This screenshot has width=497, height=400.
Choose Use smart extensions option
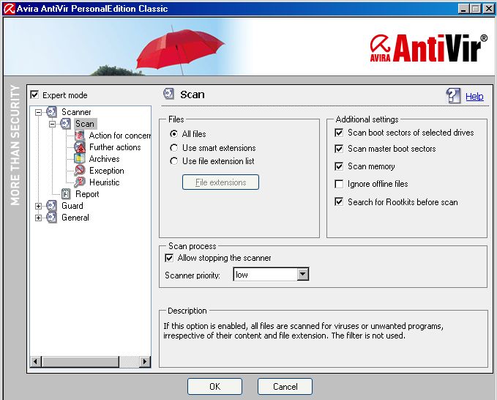click(x=173, y=148)
